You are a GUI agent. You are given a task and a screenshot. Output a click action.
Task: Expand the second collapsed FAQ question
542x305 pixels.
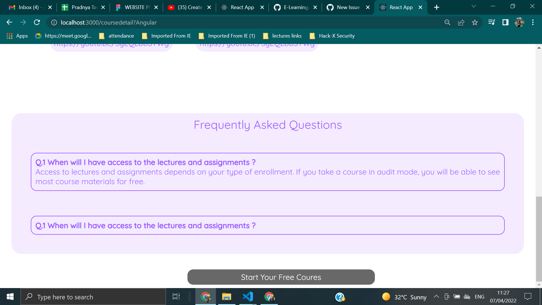[145, 226]
